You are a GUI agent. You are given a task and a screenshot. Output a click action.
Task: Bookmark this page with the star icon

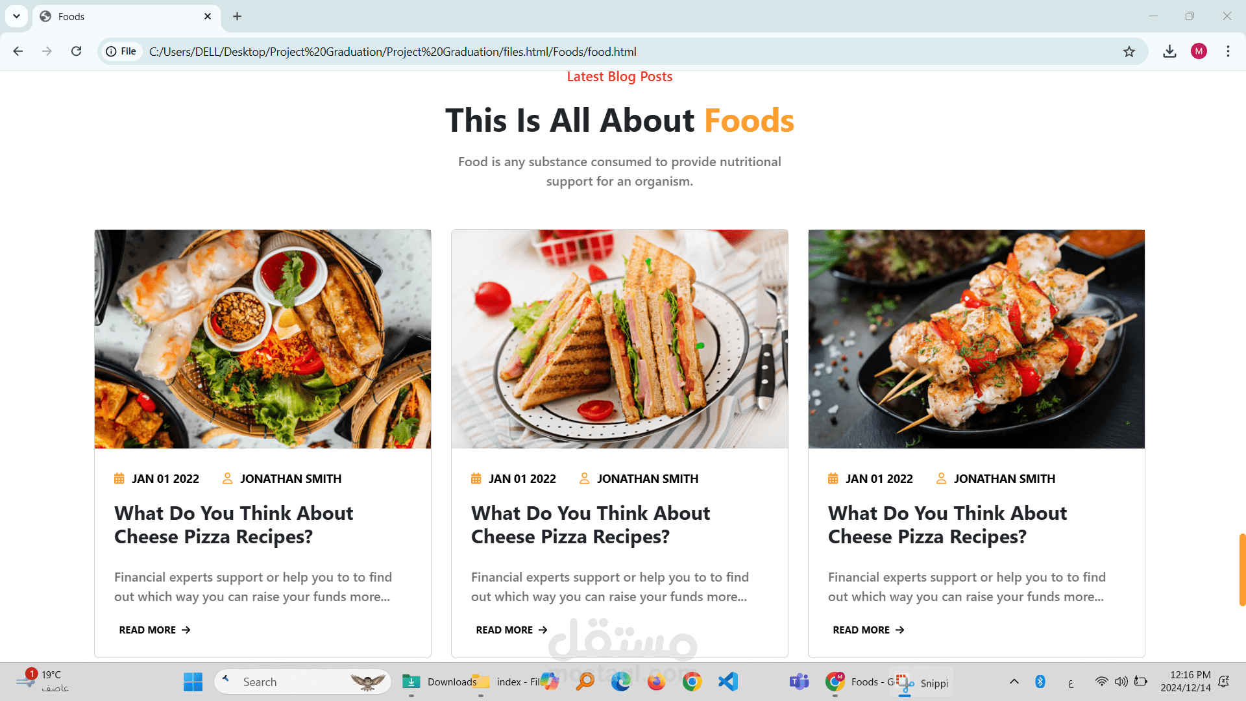(1129, 52)
